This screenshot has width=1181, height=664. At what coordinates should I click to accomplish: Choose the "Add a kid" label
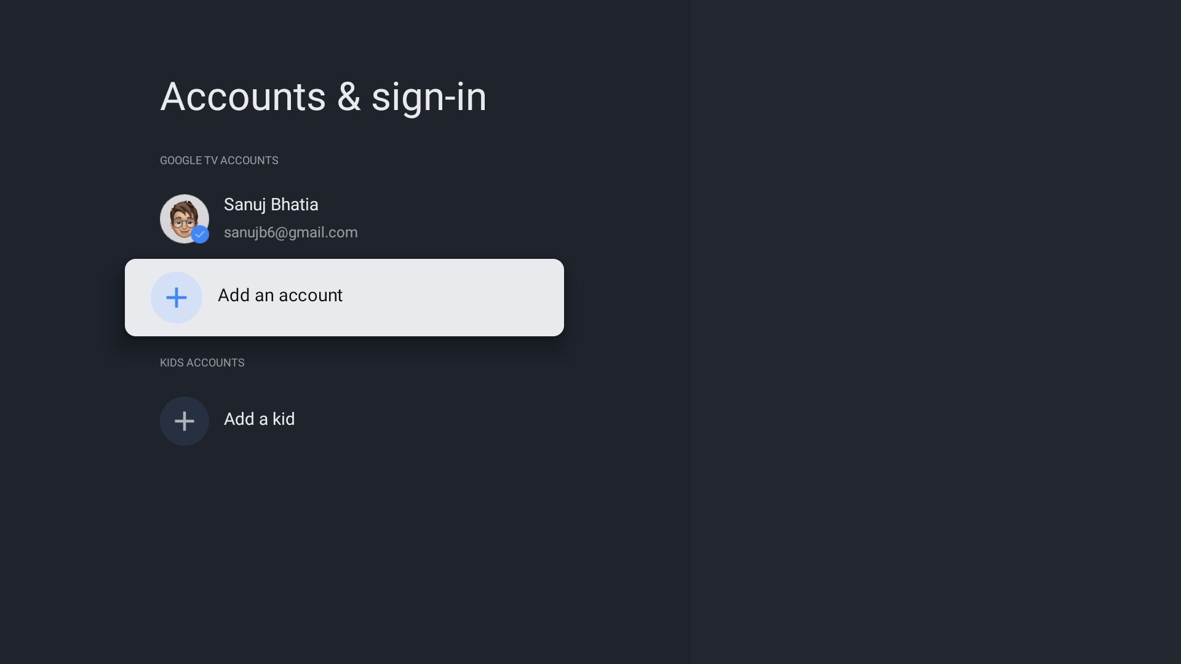tap(259, 419)
